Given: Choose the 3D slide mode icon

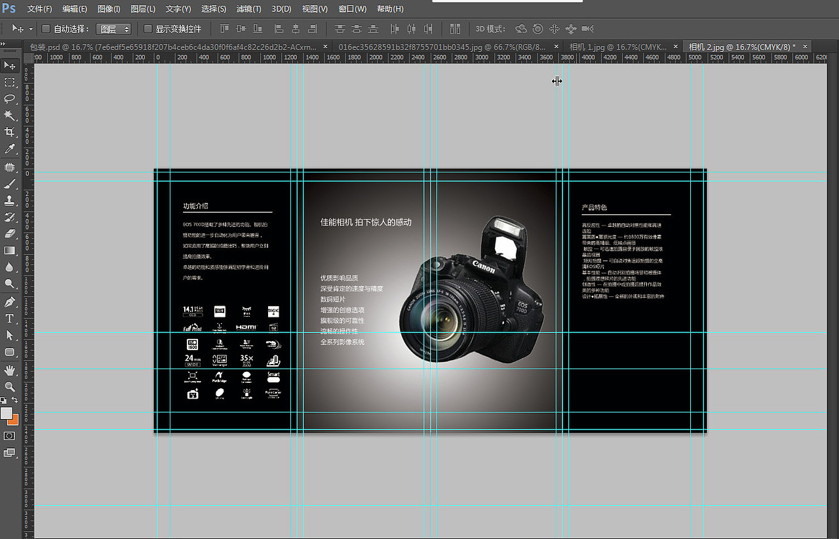Looking at the screenshot, I should (570, 29).
